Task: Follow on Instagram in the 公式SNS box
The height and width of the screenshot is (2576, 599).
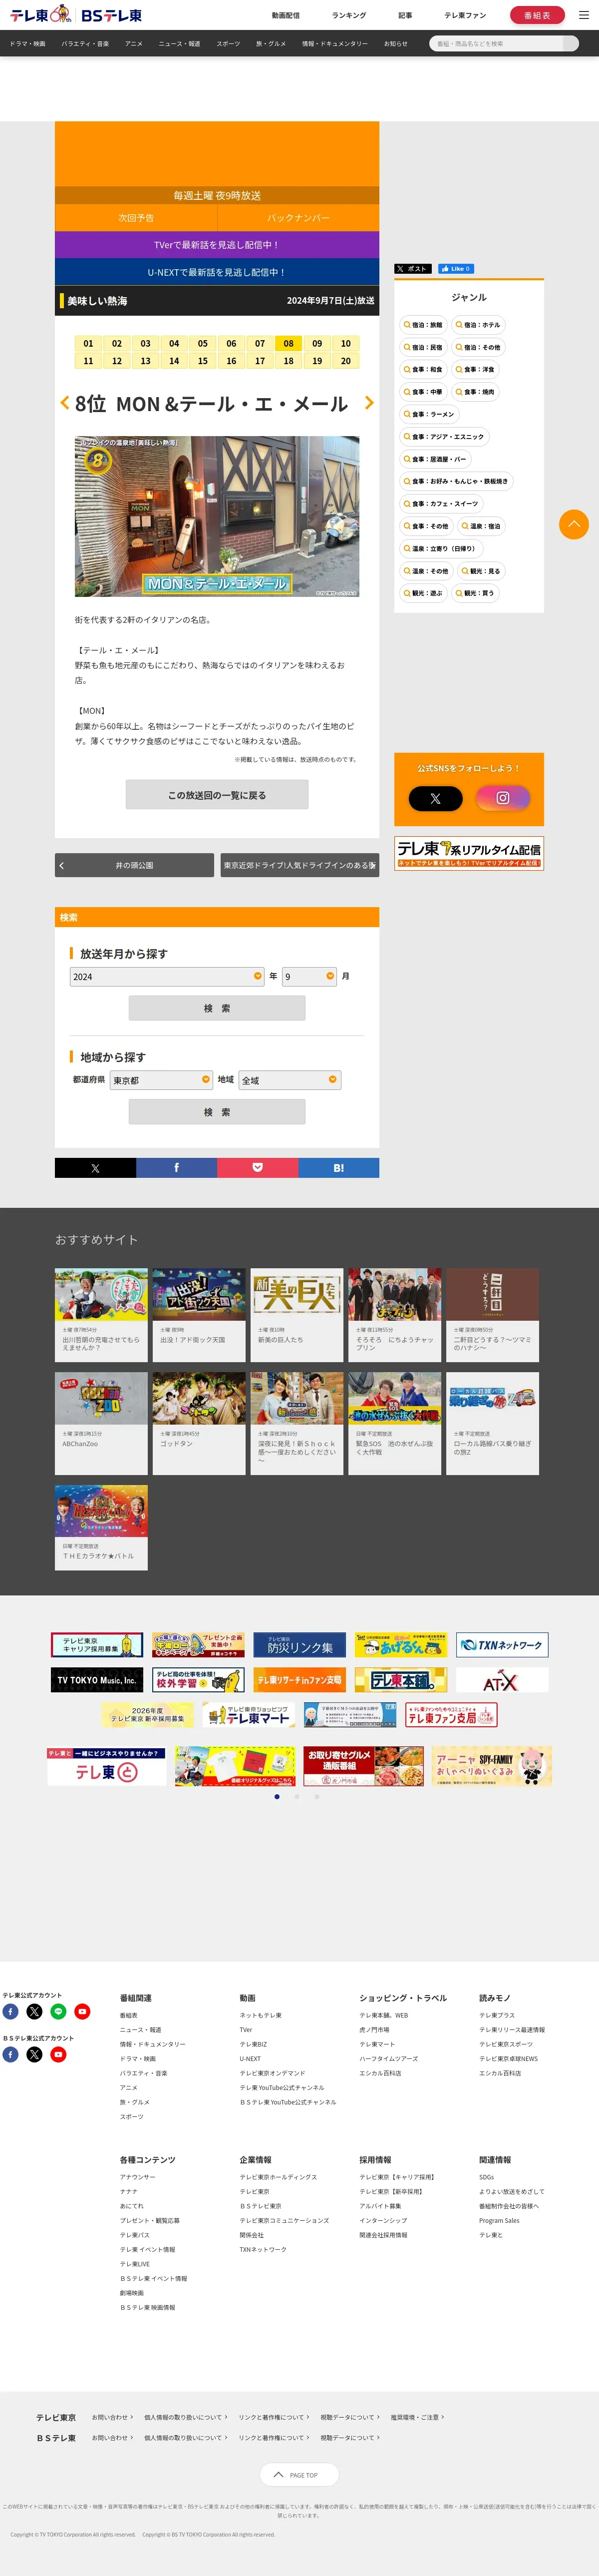Action: (x=502, y=798)
